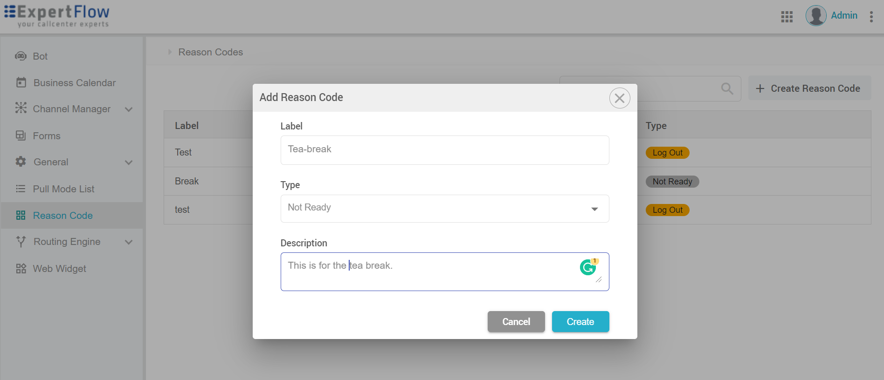Click the Bot icon in sidebar
Viewport: 884px width, 380px height.
21,56
